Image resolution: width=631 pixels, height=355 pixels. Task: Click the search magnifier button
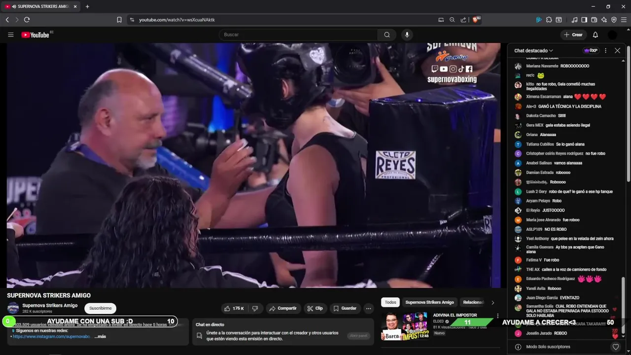(x=387, y=35)
